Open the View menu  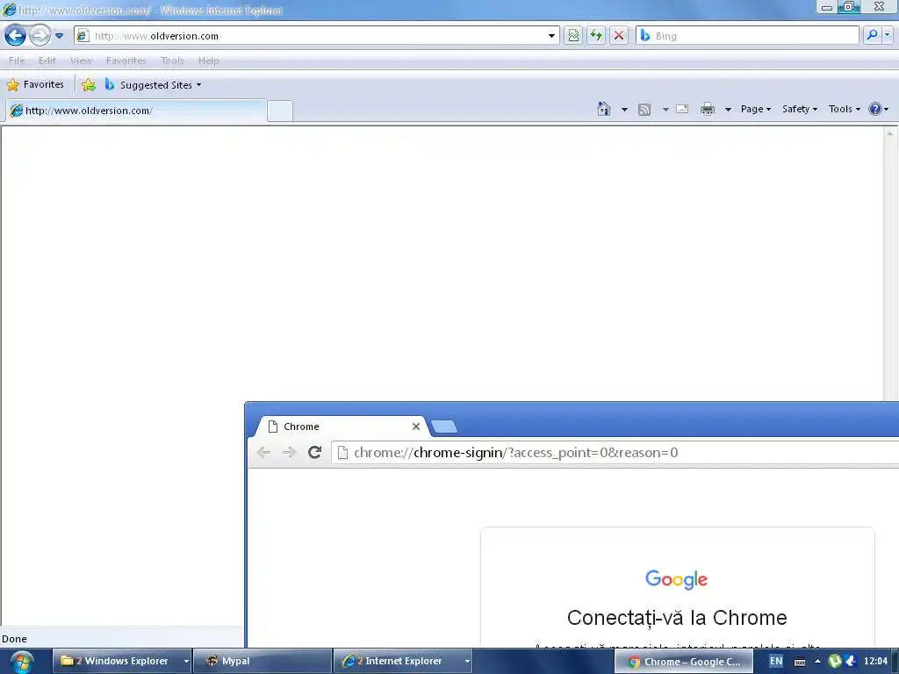click(81, 61)
